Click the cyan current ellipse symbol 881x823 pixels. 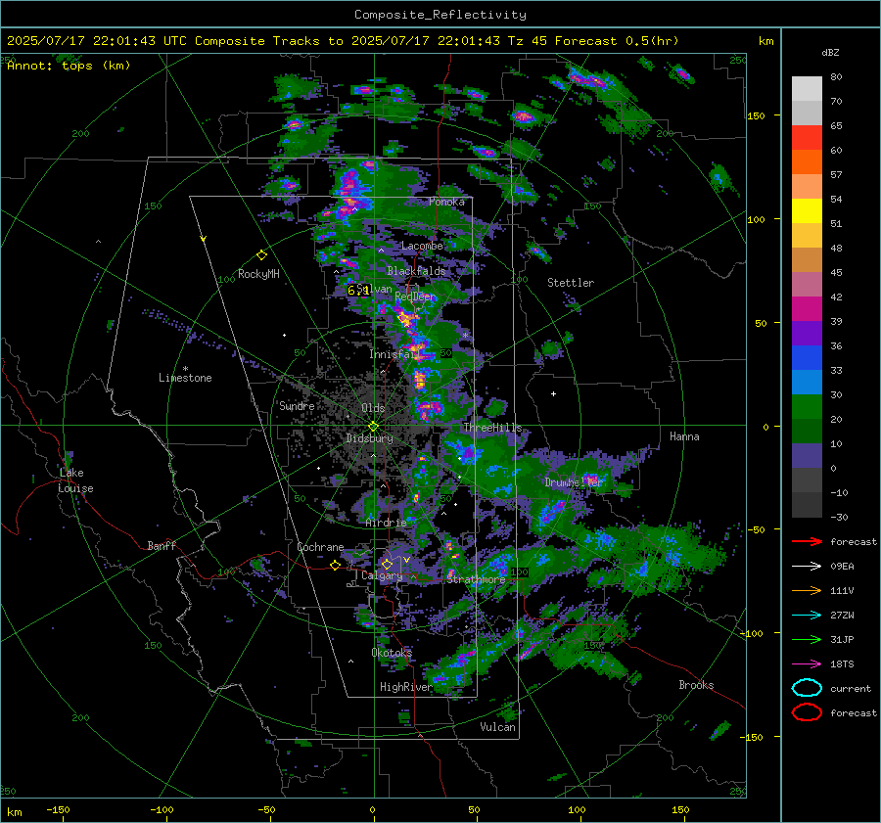point(807,688)
